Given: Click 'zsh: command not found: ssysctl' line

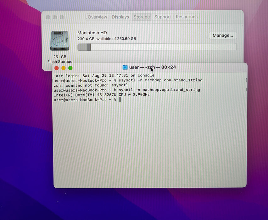Looking at the screenshot, I should (91, 85).
